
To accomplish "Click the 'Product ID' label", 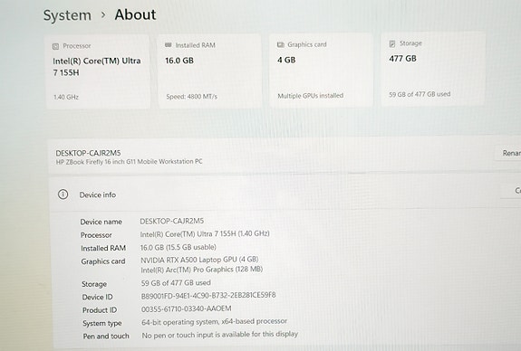I will 100,310.
